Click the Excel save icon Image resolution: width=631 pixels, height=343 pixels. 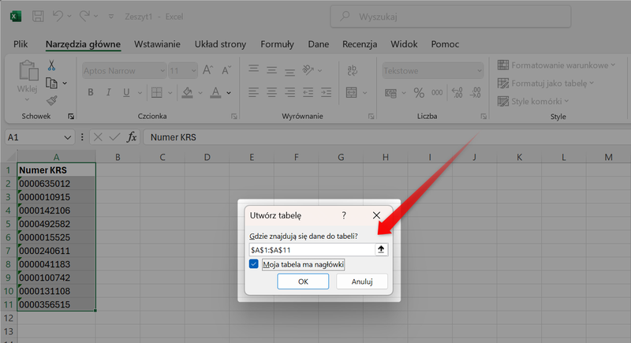click(38, 16)
